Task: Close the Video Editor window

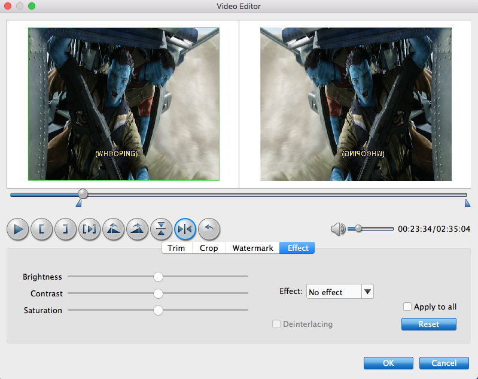Action: [8, 6]
